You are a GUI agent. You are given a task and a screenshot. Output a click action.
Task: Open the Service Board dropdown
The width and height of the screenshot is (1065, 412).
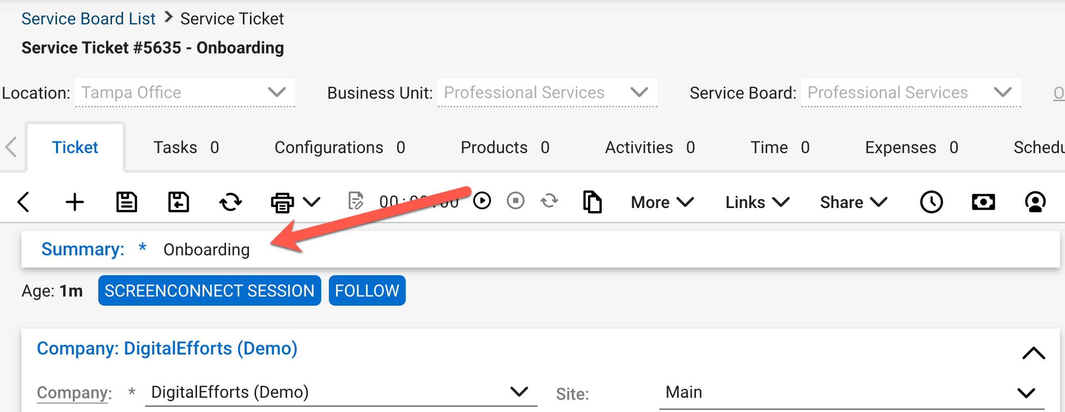911,93
